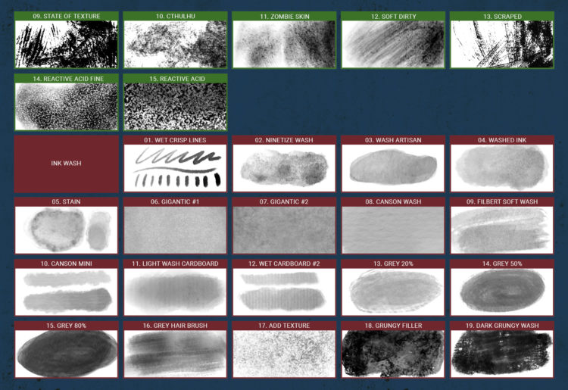
Task: Click the '19. DARK GRUNGY WASH' label
Action: click(x=502, y=326)
